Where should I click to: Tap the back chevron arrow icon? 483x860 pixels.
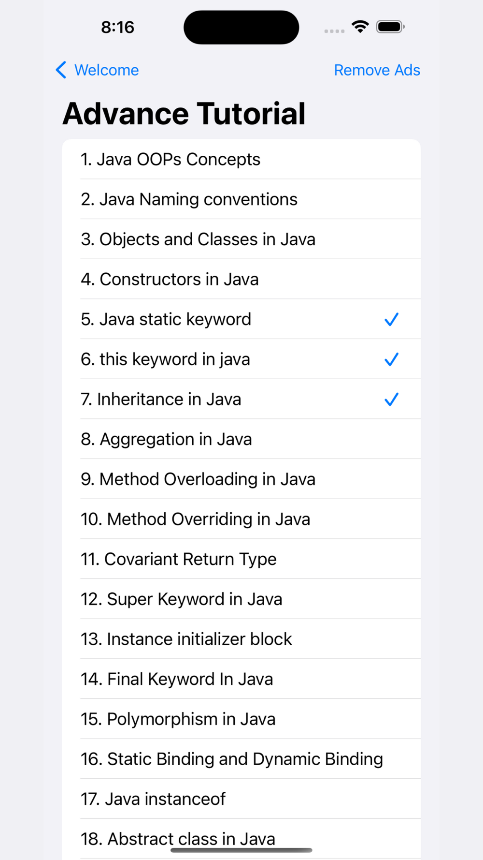point(61,70)
